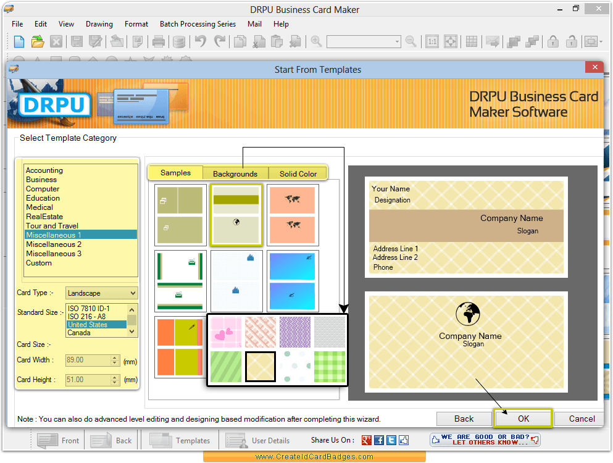Pick the green plaid background swatch
The width and height of the screenshot is (613, 463).
click(330, 367)
